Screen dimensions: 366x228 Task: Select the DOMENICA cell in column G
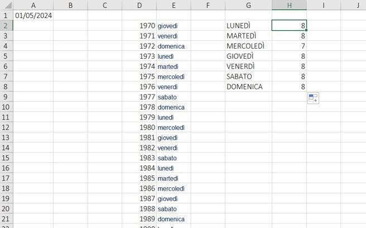click(x=249, y=87)
